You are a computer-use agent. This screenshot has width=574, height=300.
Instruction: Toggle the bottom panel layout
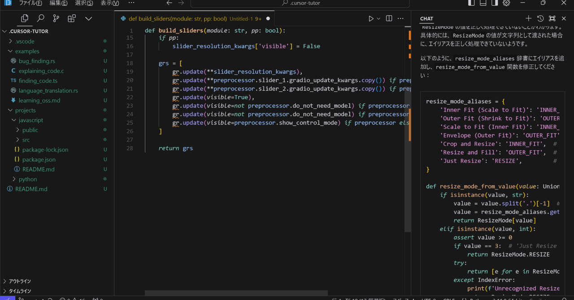click(483, 3)
